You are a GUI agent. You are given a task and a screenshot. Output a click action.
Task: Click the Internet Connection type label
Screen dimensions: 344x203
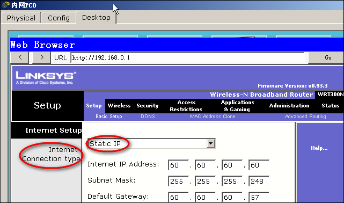(51, 154)
